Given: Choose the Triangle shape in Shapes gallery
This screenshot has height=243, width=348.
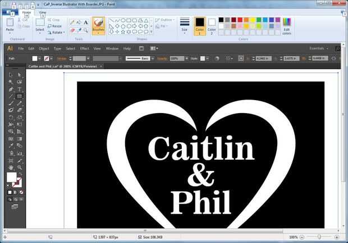Looking at the screenshot, I should (146, 21).
